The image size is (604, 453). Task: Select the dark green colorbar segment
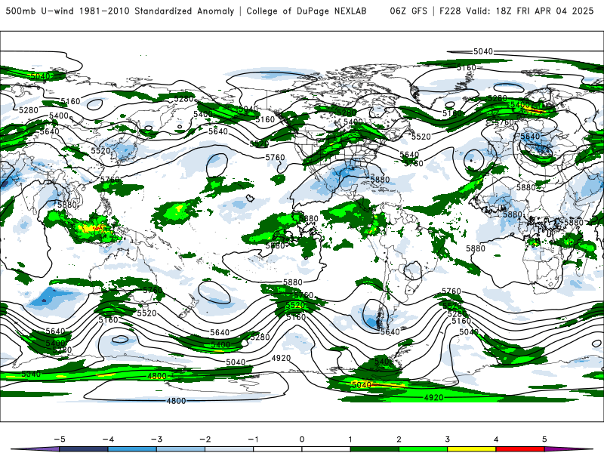[374, 449]
